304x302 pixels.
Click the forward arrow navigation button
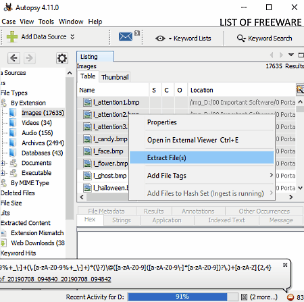point(30,58)
